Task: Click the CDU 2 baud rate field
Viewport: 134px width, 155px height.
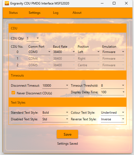Action: (x=64, y=65)
